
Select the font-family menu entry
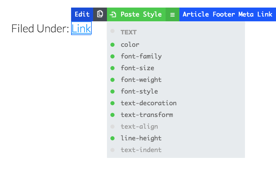coord(141,56)
